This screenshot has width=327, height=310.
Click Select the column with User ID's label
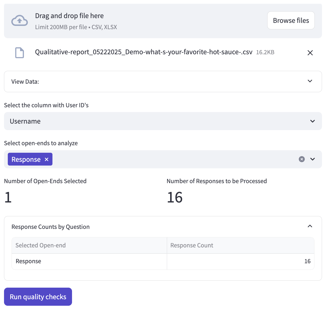pyautogui.click(x=46, y=105)
